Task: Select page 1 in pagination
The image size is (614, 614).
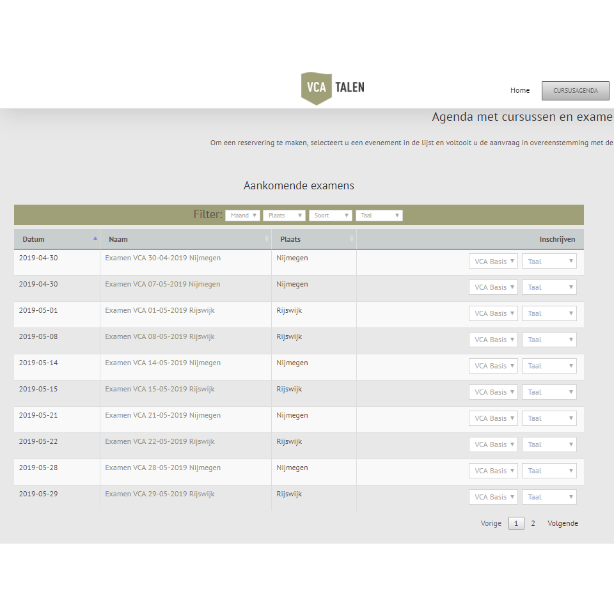Action: tap(516, 523)
